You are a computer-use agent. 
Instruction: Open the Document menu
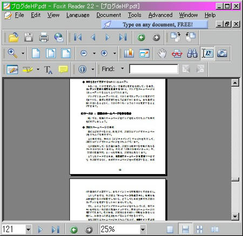tap(109, 15)
